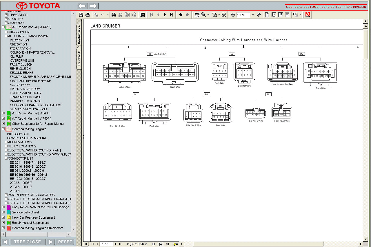
Task: Collapse the Electrical Wiring Diagram book node
Action: coord(3,129)
